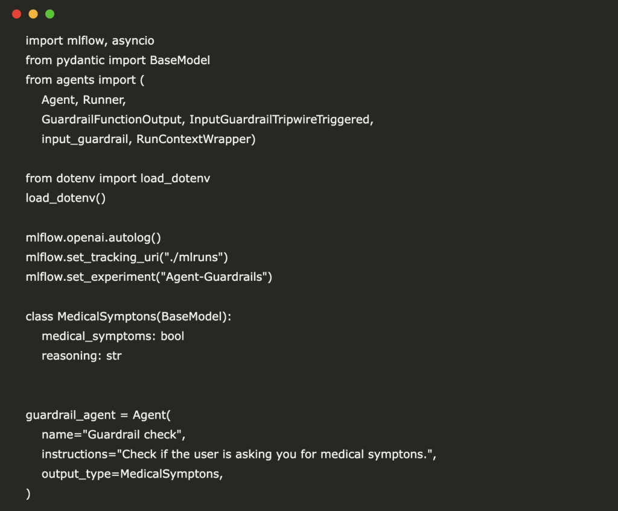Click the 'from agents import (' line

coord(85,80)
